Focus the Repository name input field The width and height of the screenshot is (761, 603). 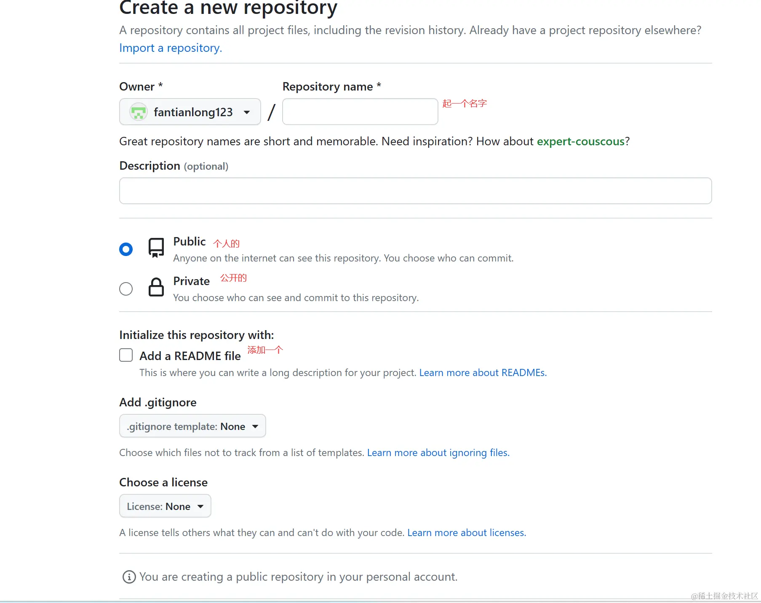point(360,112)
